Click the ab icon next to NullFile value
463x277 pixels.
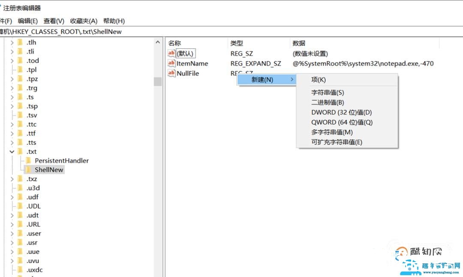[171, 73]
